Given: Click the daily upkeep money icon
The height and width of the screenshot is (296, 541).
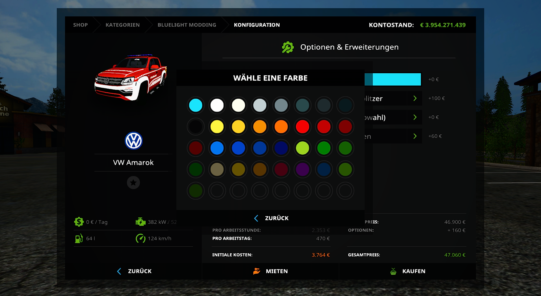Looking at the screenshot, I should click(79, 222).
